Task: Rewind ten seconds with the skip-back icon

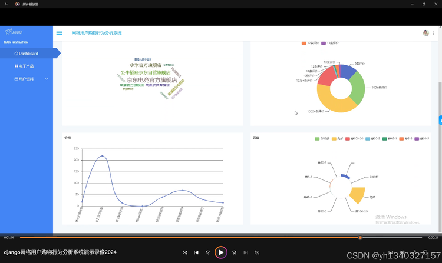Action: tap(208, 252)
